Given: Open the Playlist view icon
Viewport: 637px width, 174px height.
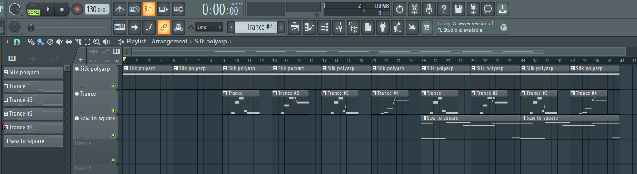Looking at the screenshot, I should click(x=294, y=27).
